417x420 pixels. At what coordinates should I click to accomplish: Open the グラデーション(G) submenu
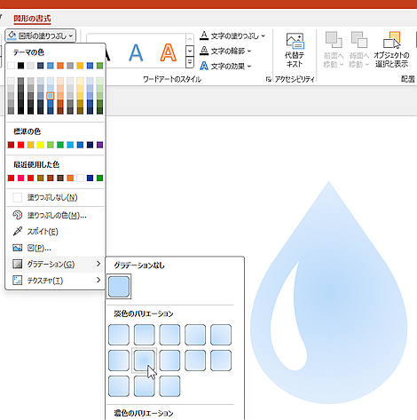coord(56,264)
